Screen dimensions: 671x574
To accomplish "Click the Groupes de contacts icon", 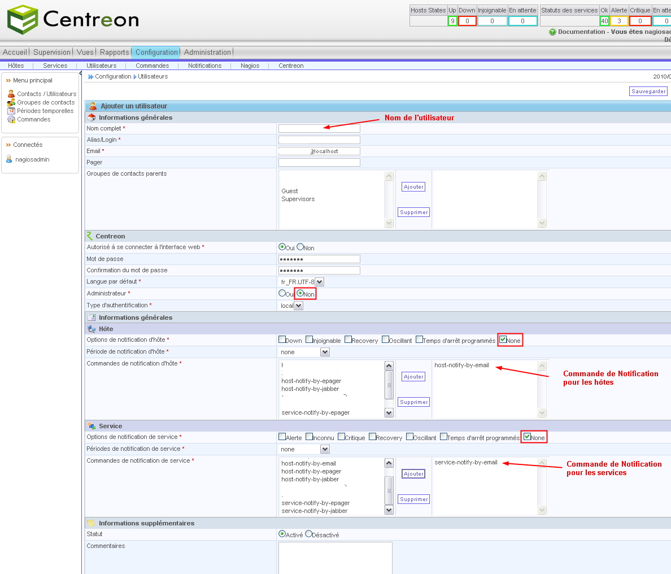I will tap(11, 102).
